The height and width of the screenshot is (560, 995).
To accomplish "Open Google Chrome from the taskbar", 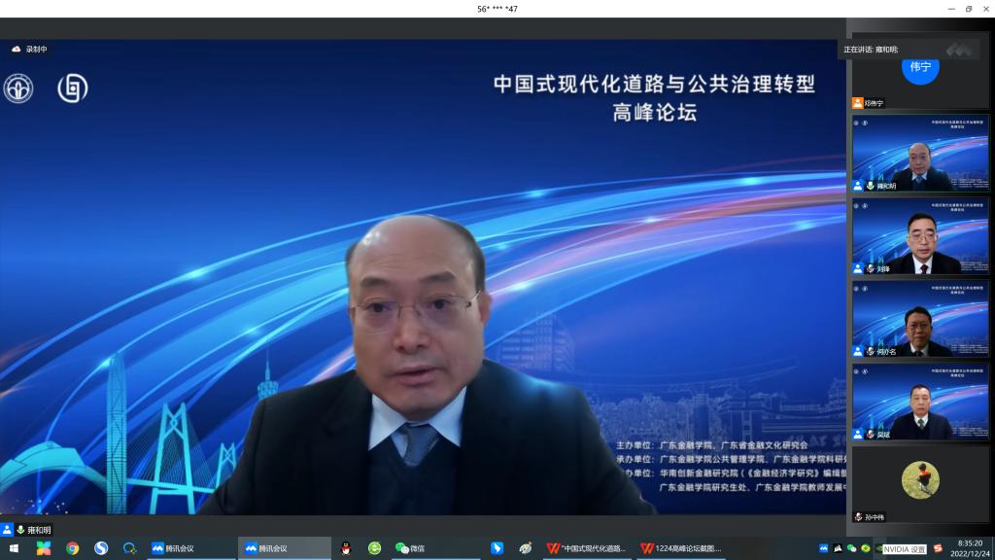I will [72, 548].
